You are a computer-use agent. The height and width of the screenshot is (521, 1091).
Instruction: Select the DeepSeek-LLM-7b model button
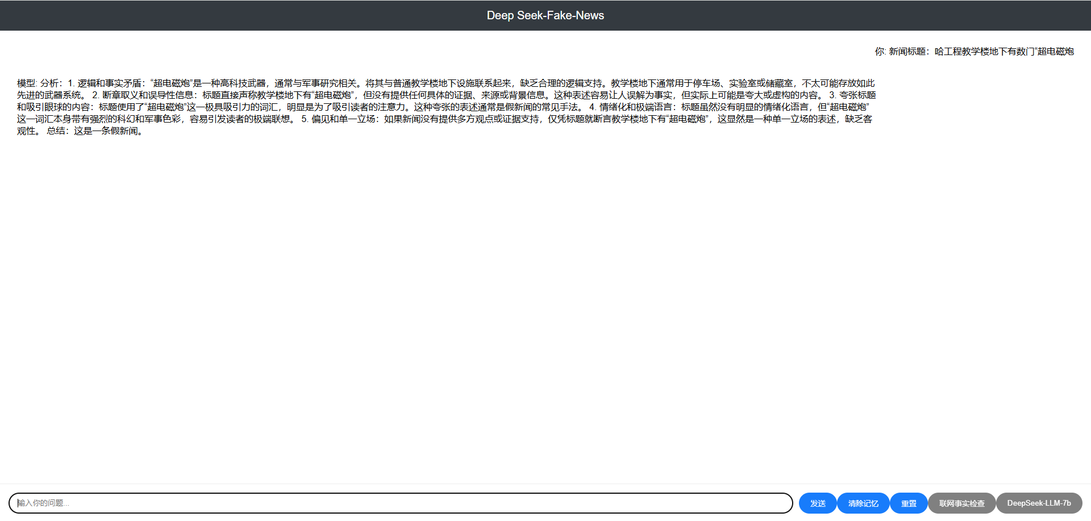(1039, 503)
